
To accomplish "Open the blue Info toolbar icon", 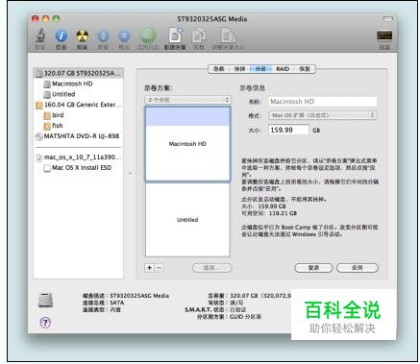I will [x=61, y=36].
